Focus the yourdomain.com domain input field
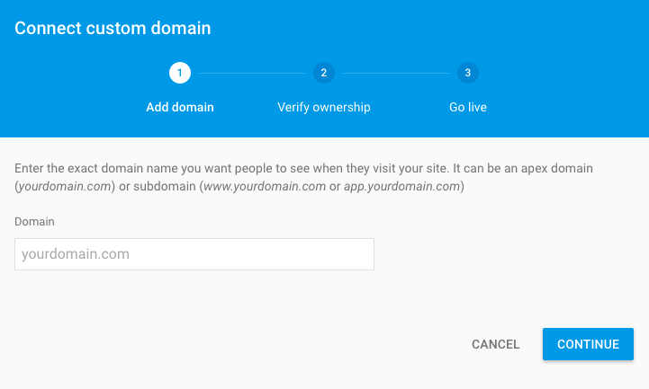 pos(194,254)
